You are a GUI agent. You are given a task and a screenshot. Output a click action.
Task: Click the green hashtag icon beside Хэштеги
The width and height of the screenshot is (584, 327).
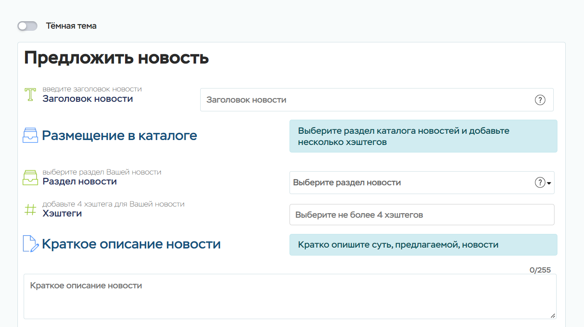(x=30, y=210)
